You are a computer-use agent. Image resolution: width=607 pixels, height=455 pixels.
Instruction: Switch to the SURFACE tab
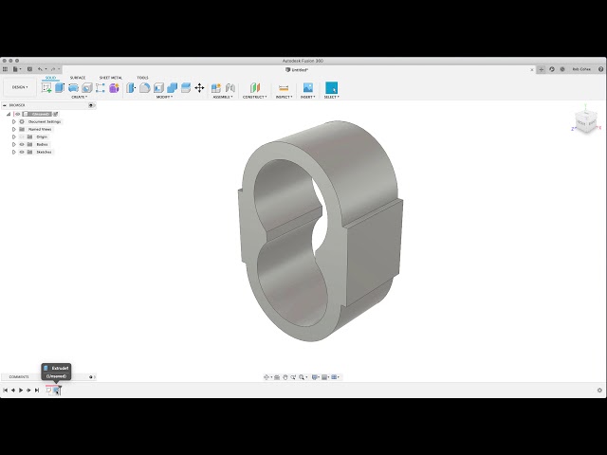click(78, 78)
